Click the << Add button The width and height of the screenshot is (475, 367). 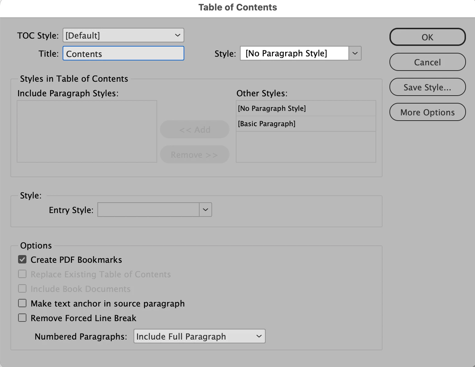coord(195,130)
